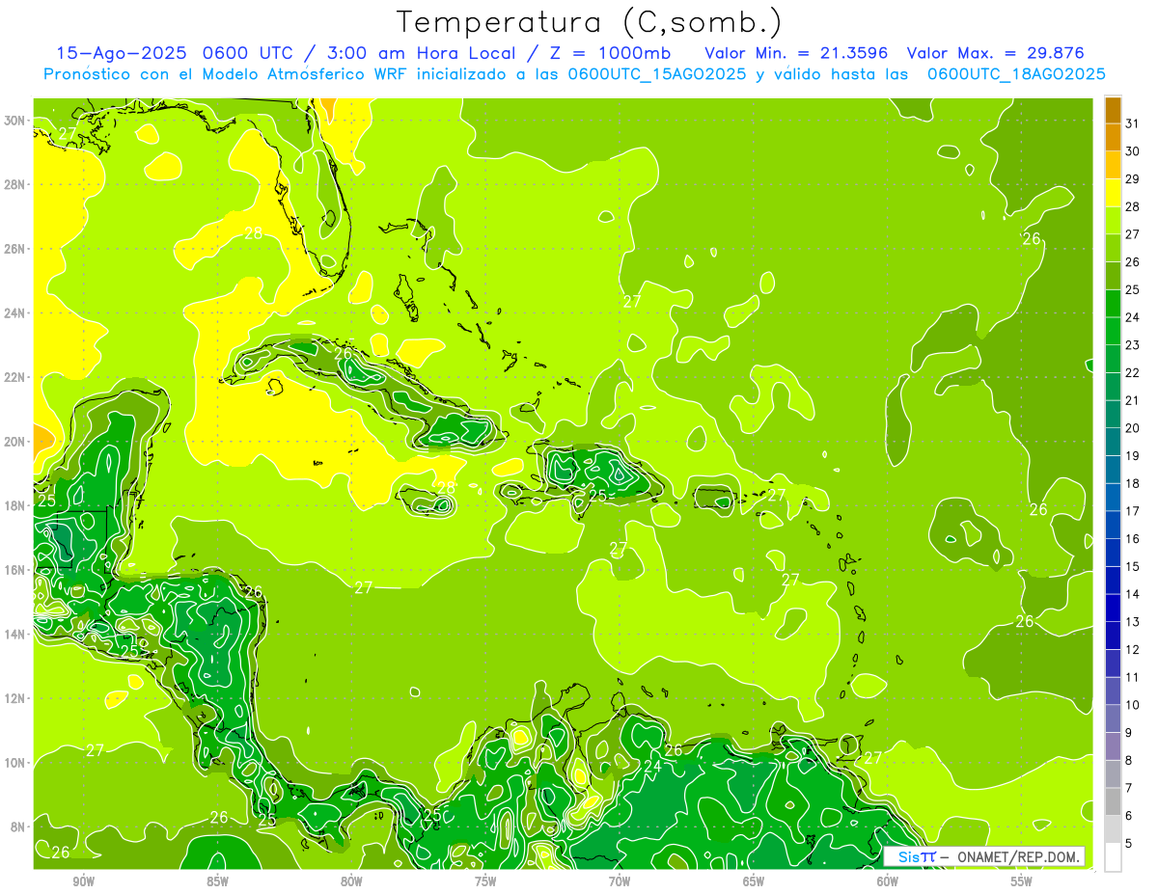
Task: Click the teal legend swatch between 19 and 20
Action: pyautogui.click(x=1113, y=442)
